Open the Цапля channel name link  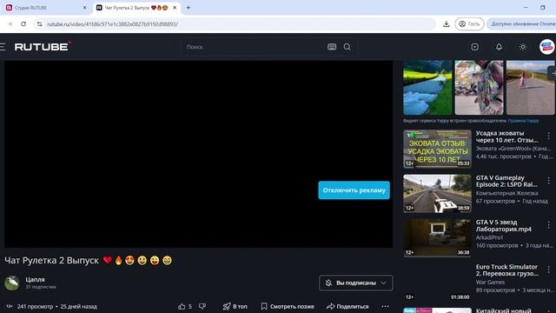click(35, 280)
